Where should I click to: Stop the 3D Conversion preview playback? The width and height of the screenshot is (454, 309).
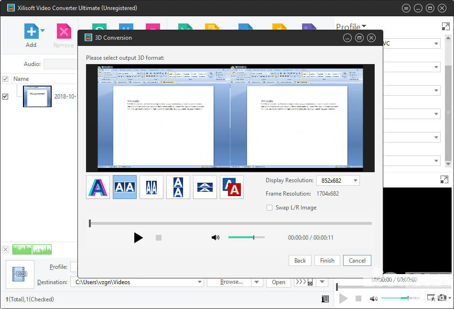[158, 238]
